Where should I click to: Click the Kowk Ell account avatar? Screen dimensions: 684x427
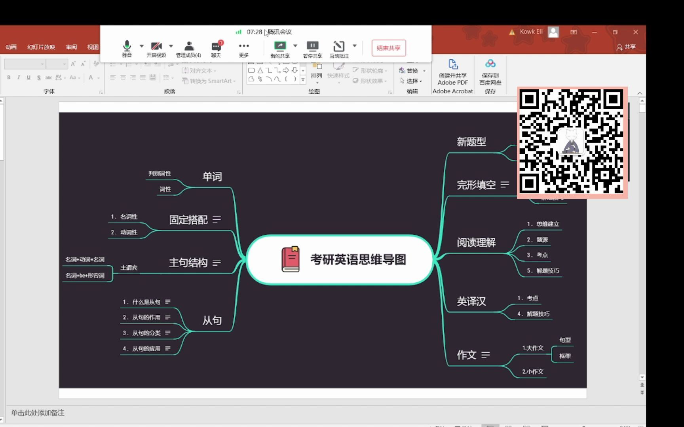coord(553,32)
